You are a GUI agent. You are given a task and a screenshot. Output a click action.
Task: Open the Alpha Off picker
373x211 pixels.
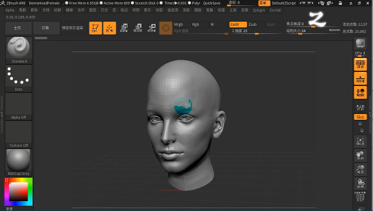19,106
